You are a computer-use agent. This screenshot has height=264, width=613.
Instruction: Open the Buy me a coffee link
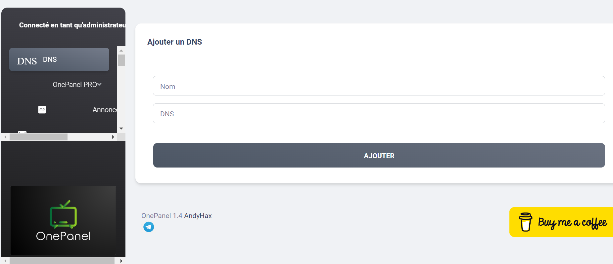(572, 222)
